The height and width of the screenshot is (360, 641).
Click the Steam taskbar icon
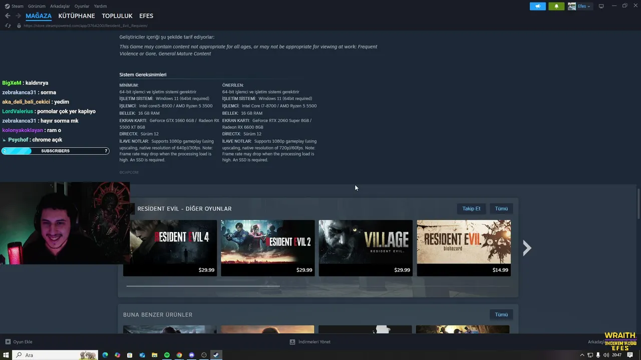tap(216, 355)
